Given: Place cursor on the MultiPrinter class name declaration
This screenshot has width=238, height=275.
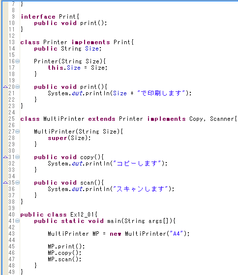Looking at the screenshot, I should point(64,119).
